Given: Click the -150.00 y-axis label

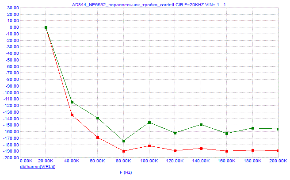Looking at the screenshot, I should pos(11,125).
